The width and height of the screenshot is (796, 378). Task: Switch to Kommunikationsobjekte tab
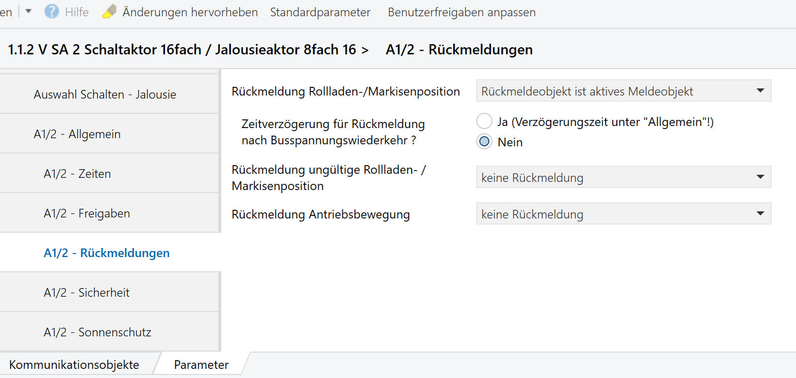[x=74, y=365]
